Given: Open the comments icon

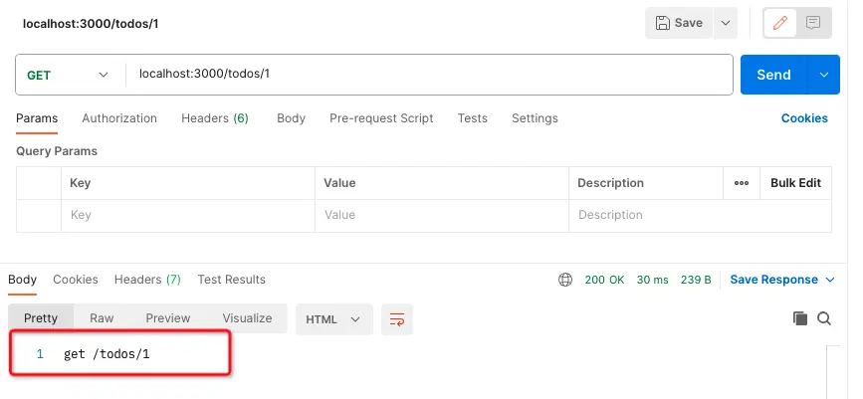Looking at the screenshot, I should click(x=813, y=23).
